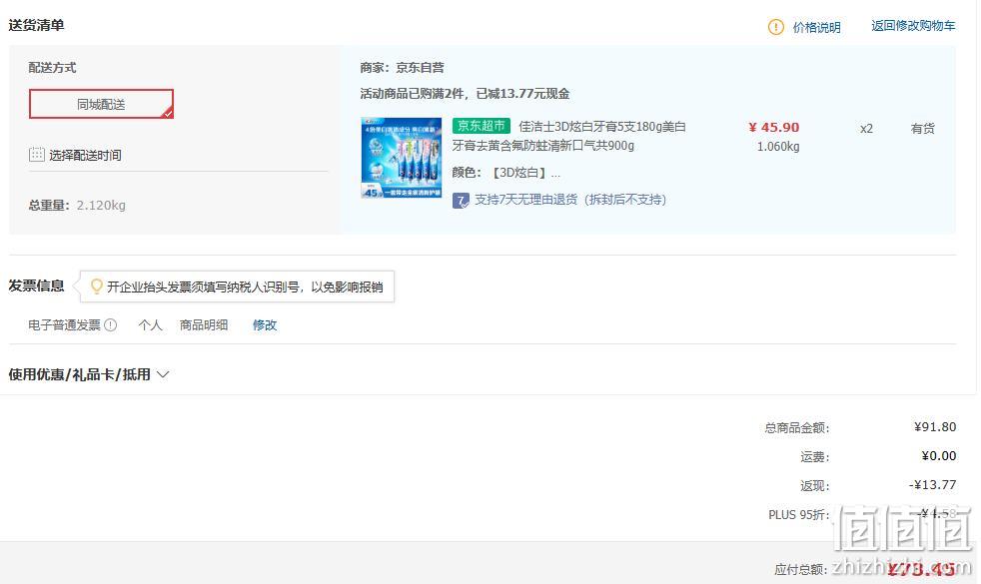Click the 个人 invoice title text

click(150, 325)
